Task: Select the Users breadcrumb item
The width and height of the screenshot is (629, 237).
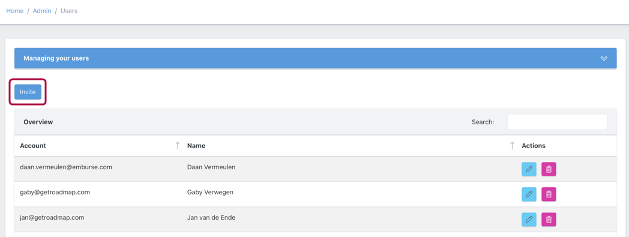Action: point(69,11)
